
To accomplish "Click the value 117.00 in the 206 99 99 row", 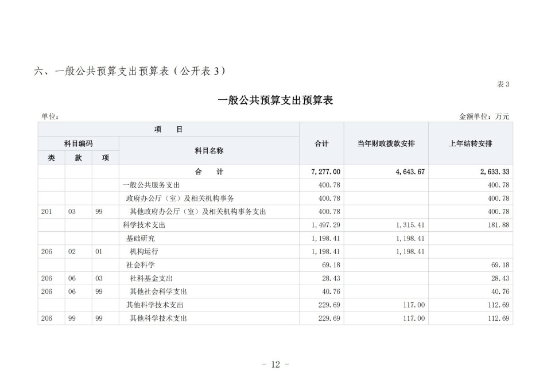I will coord(414,318).
